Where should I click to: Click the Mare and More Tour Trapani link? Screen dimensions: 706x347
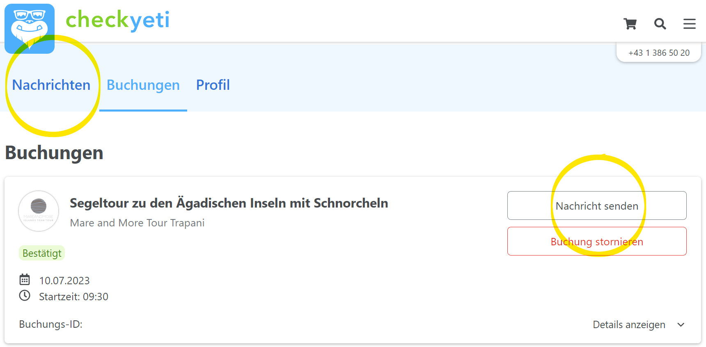pyautogui.click(x=137, y=223)
